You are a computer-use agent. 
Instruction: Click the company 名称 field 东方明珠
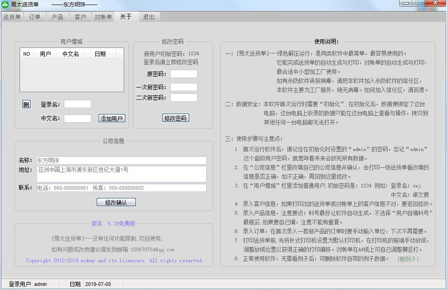click(x=121, y=161)
